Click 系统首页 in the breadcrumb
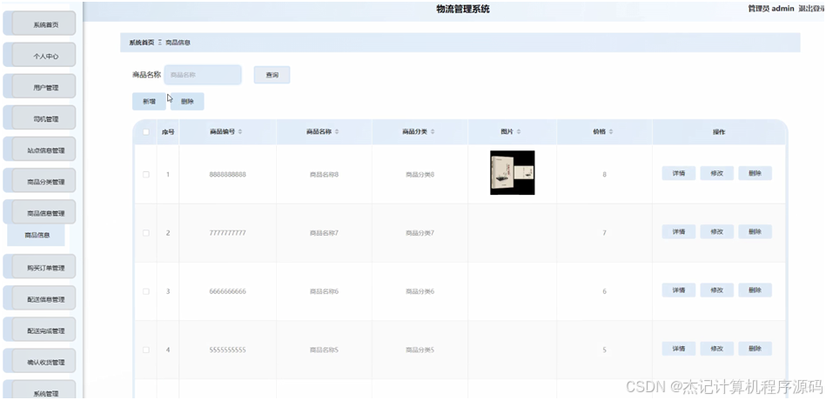Viewport: 826px width, 400px height. click(142, 43)
